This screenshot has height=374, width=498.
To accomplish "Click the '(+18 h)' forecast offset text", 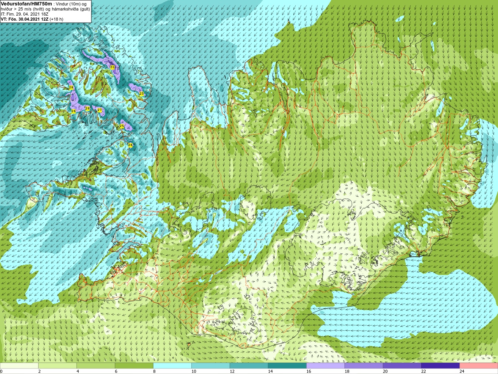I will pos(56,19).
